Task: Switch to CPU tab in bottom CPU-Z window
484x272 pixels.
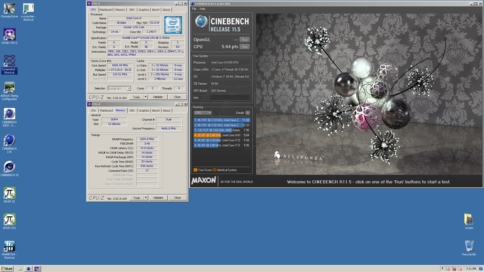Action: point(93,111)
